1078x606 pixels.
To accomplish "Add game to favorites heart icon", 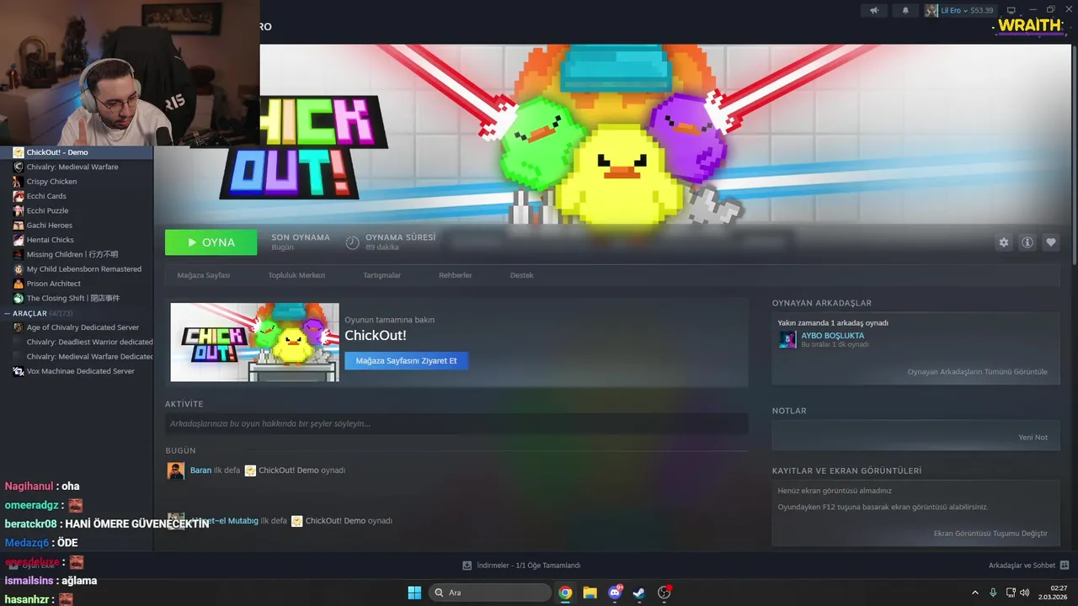I will tap(1051, 242).
